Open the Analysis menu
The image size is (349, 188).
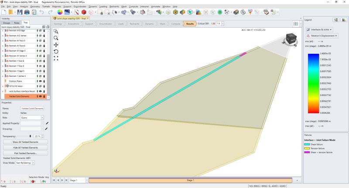click(x=24, y=7)
